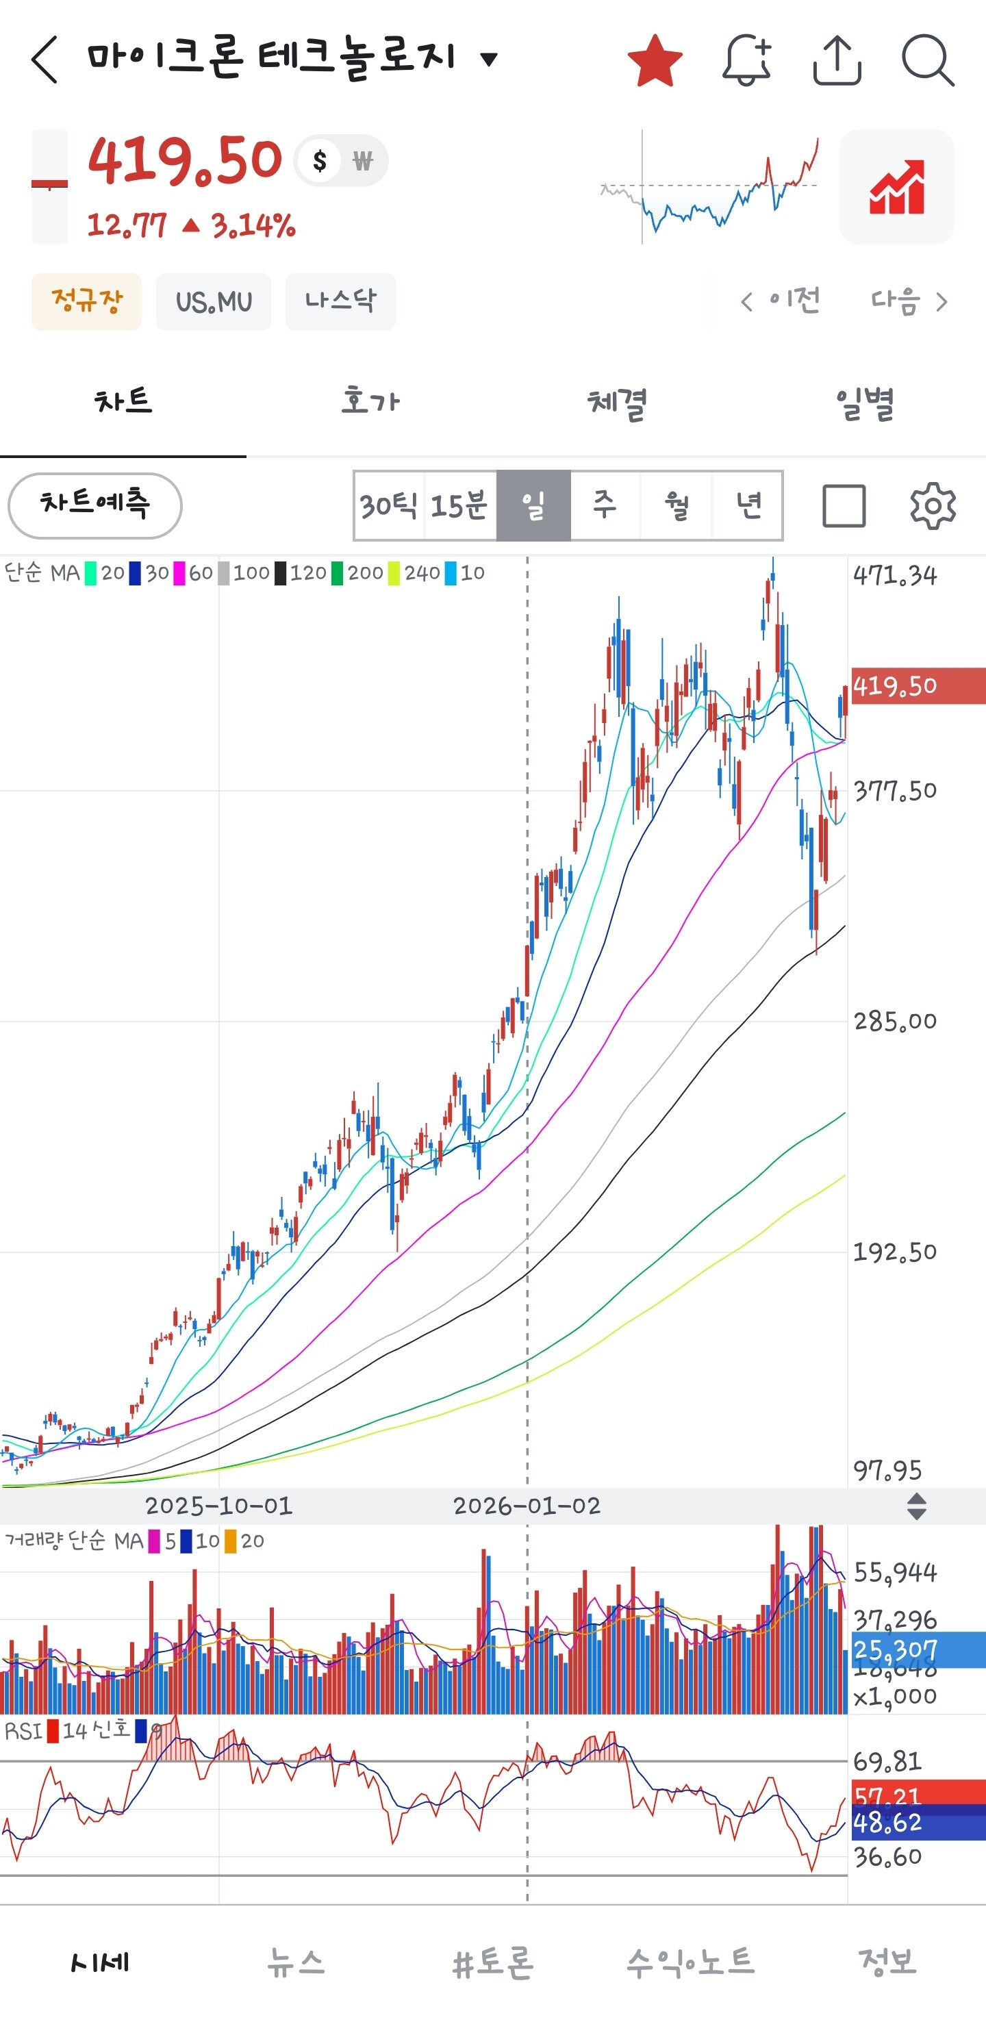Tap the fullscreen chart square icon
Image resolution: width=986 pixels, height=2024 pixels.
[844, 505]
